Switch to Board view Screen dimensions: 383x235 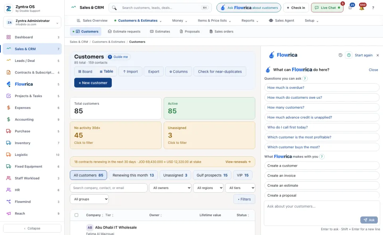(x=85, y=72)
